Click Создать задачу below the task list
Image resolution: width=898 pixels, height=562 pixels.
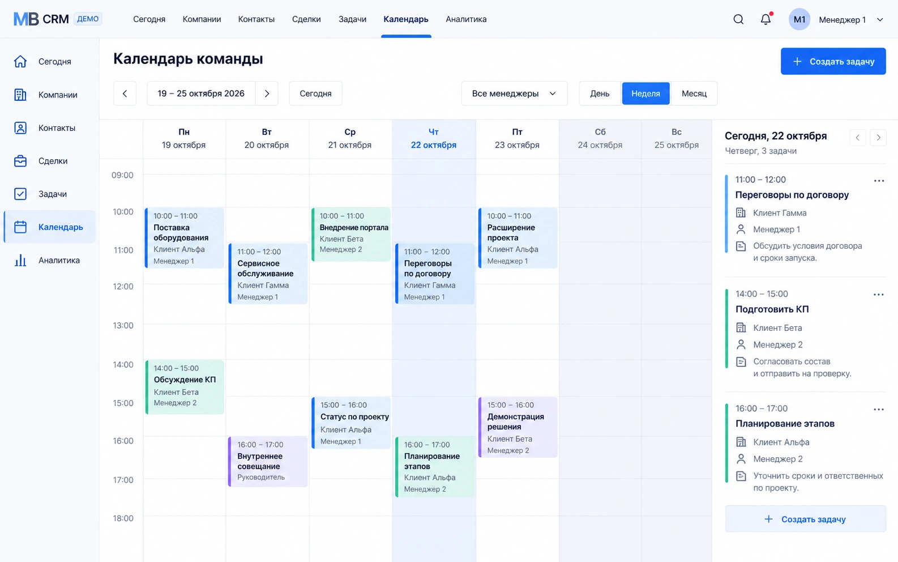tap(805, 519)
